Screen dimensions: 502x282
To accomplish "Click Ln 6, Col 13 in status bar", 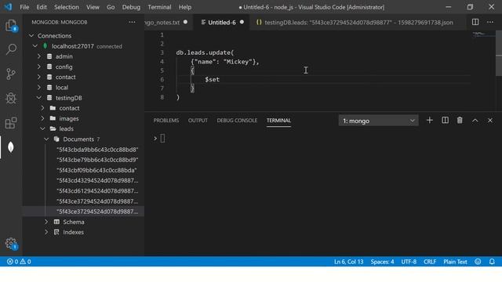I will [348, 262].
